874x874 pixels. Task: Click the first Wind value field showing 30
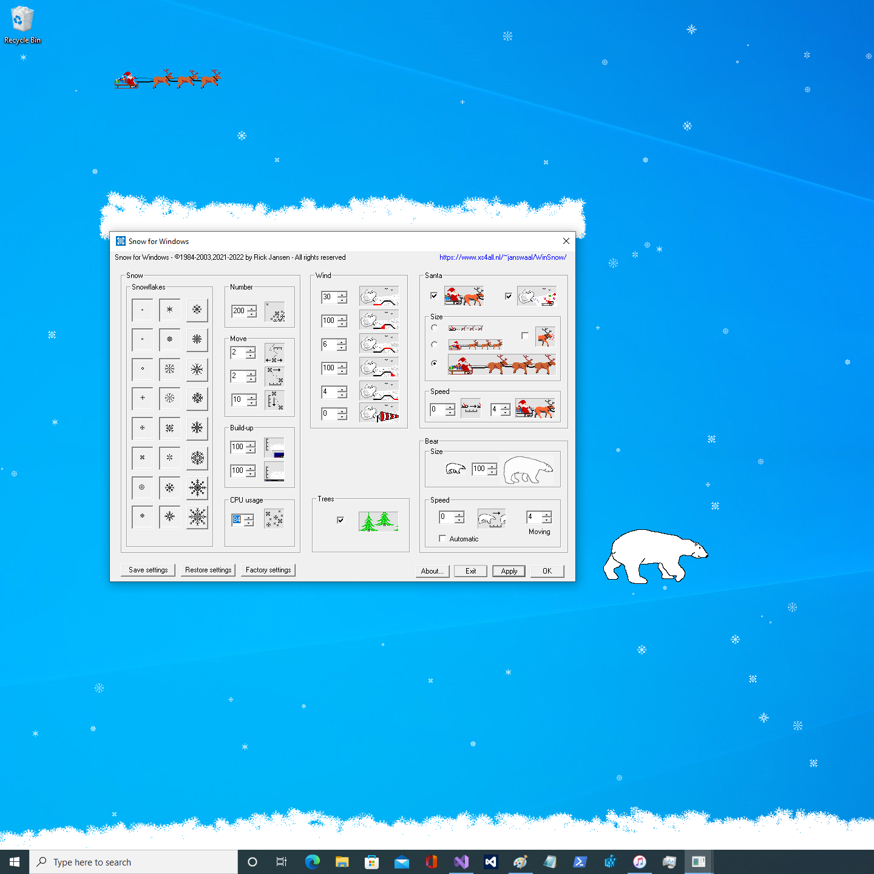(328, 297)
